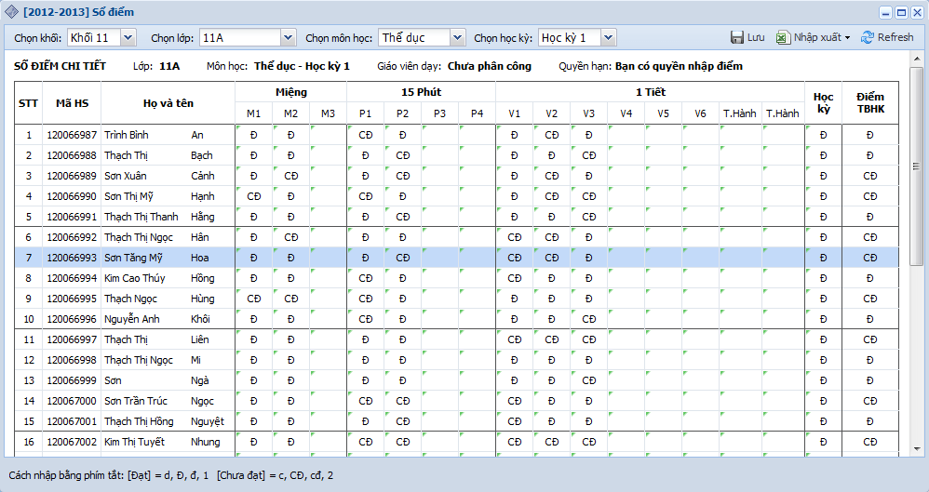Click M1 cell for Sơn Thị Mỹ Hạnh
929x492 pixels.
253,196
